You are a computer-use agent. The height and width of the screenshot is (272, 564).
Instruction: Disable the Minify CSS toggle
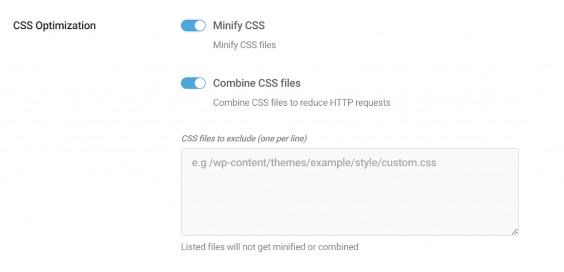pyautogui.click(x=193, y=25)
